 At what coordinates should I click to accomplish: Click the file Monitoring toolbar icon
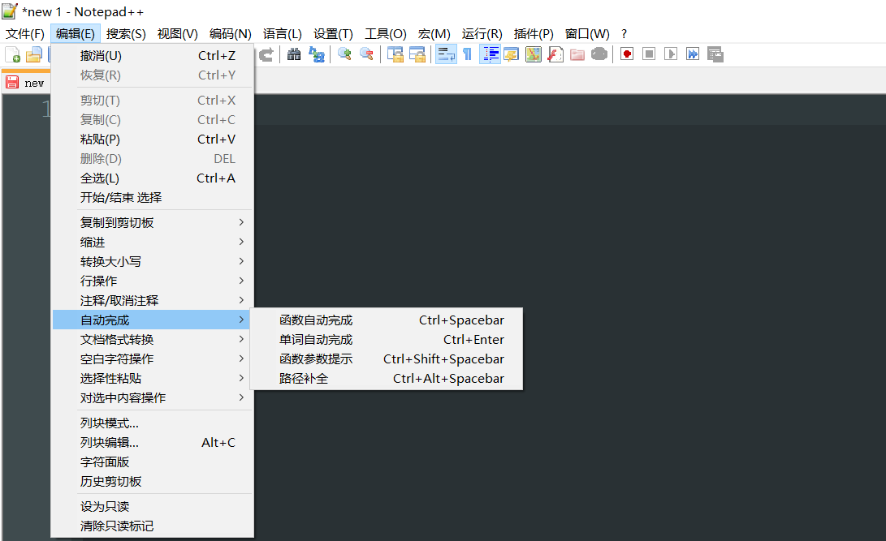click(x=599, y=54)
